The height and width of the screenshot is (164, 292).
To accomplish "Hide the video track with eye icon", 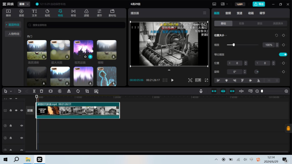I will tap(16, 110).
